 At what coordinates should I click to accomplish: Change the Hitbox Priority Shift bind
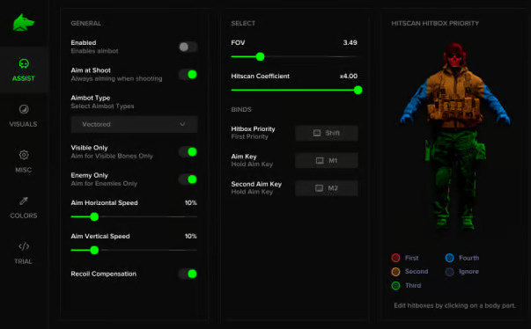[327, 133]
